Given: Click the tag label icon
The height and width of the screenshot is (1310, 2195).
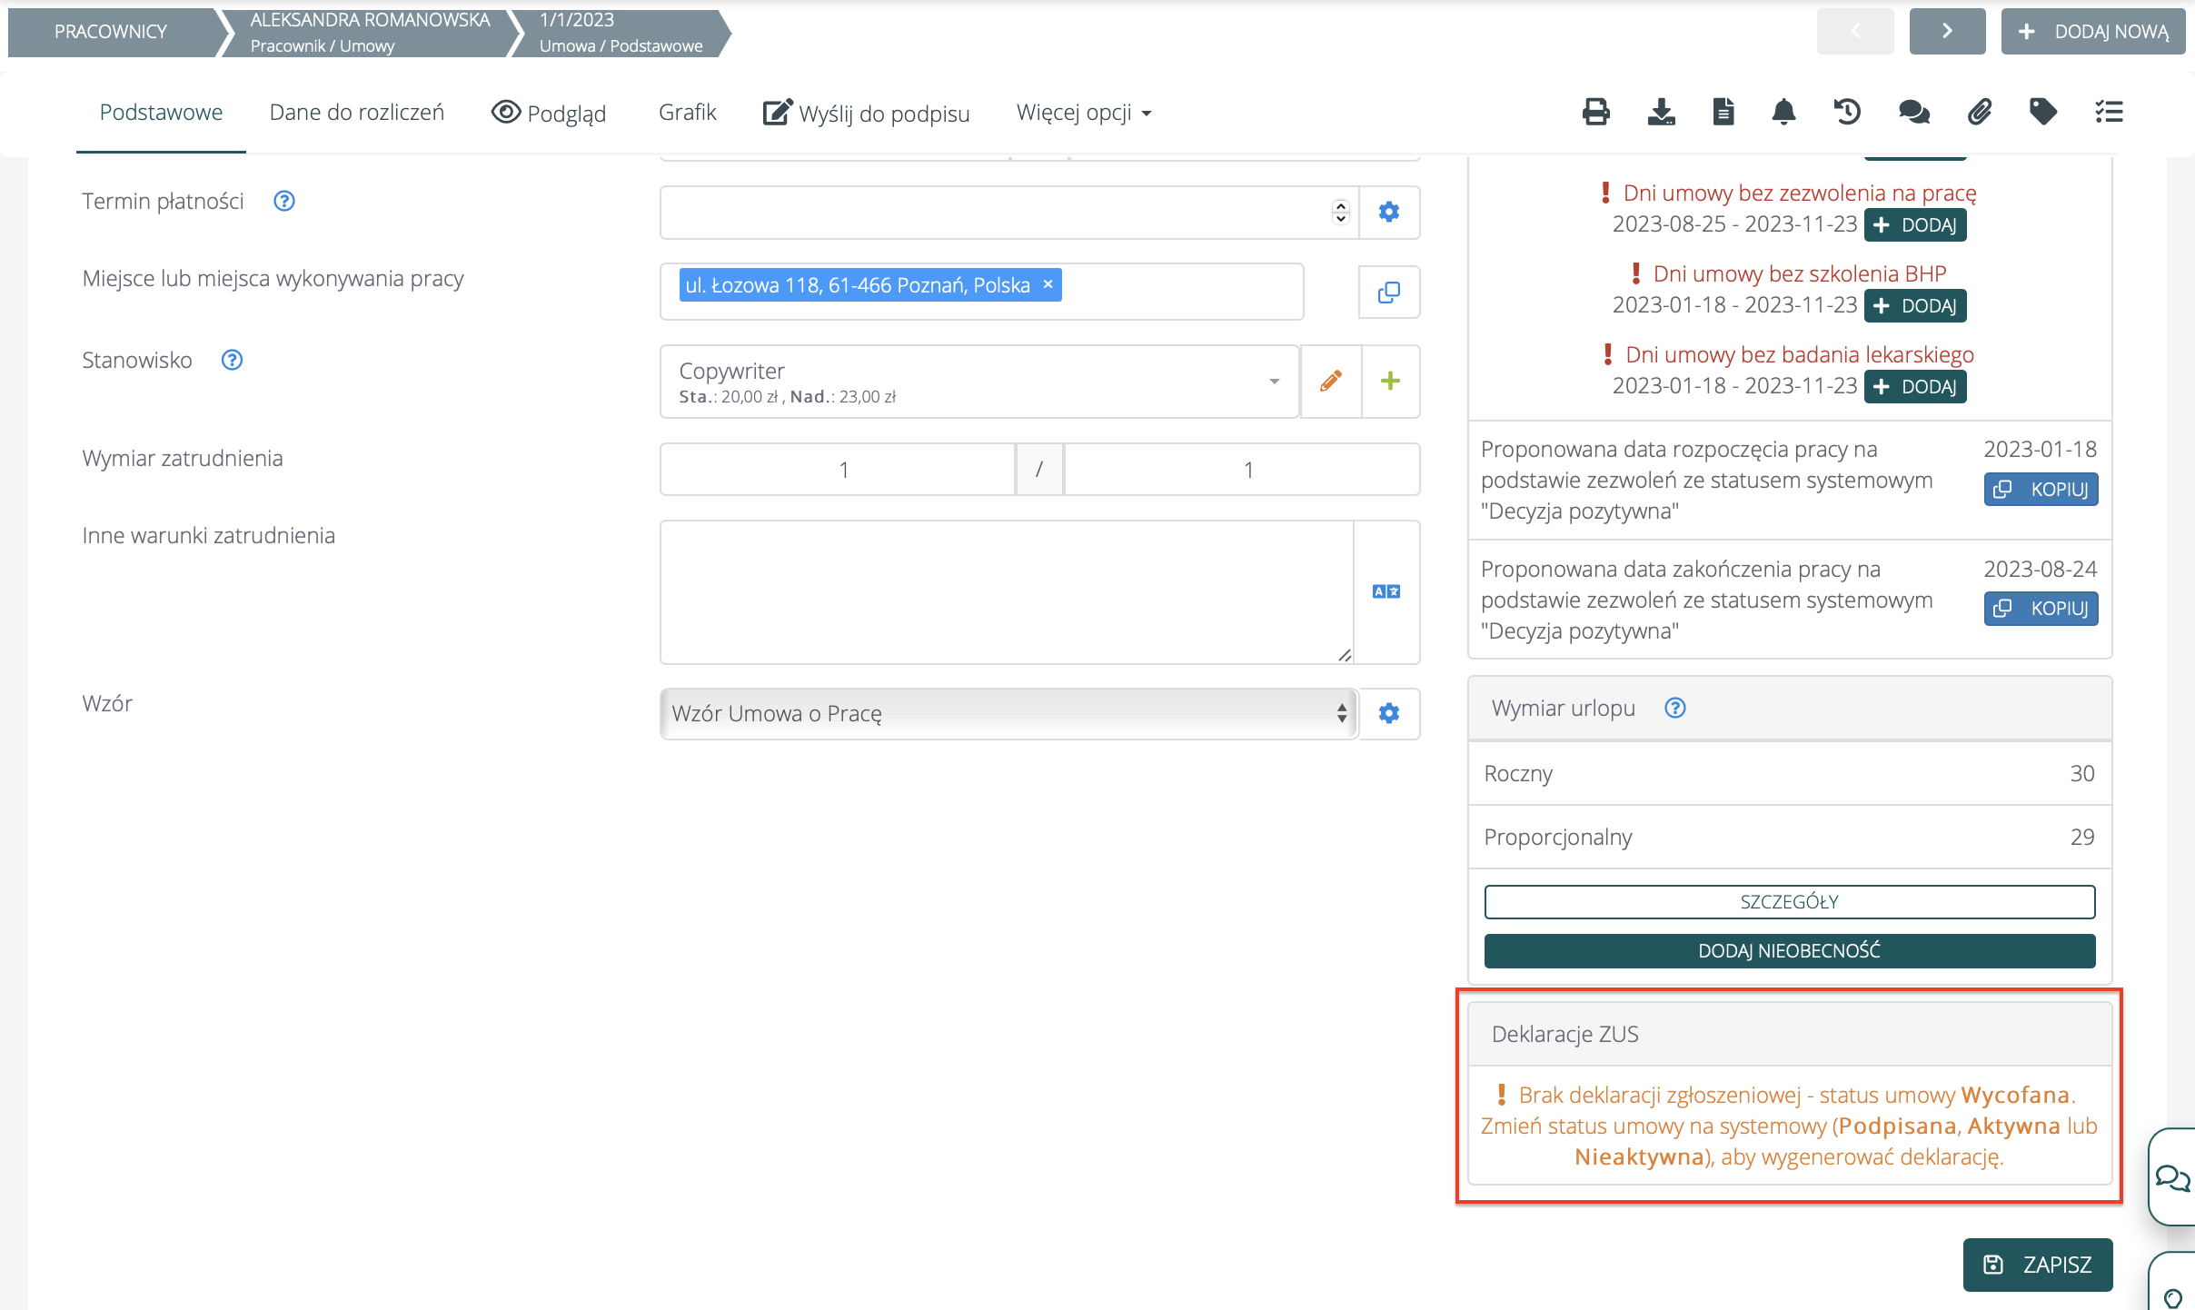Looking at the screenshot, I should coord(2043,112).
